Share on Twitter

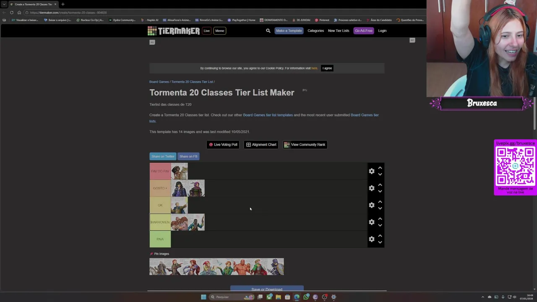pos(163,156)
